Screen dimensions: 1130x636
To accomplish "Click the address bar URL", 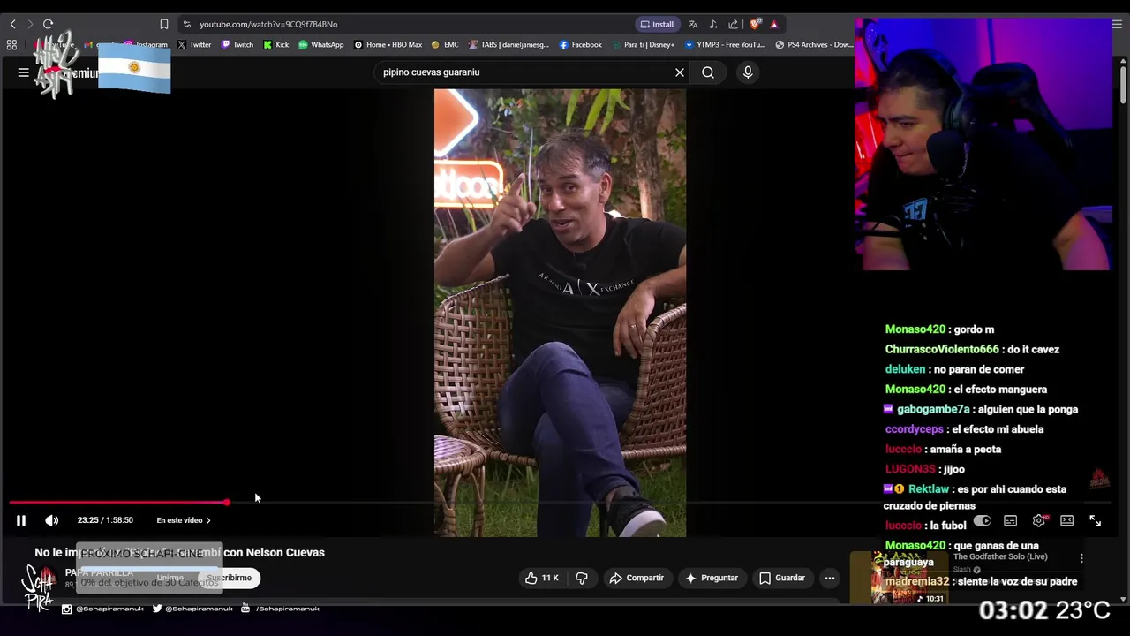I will coord(268,24).
